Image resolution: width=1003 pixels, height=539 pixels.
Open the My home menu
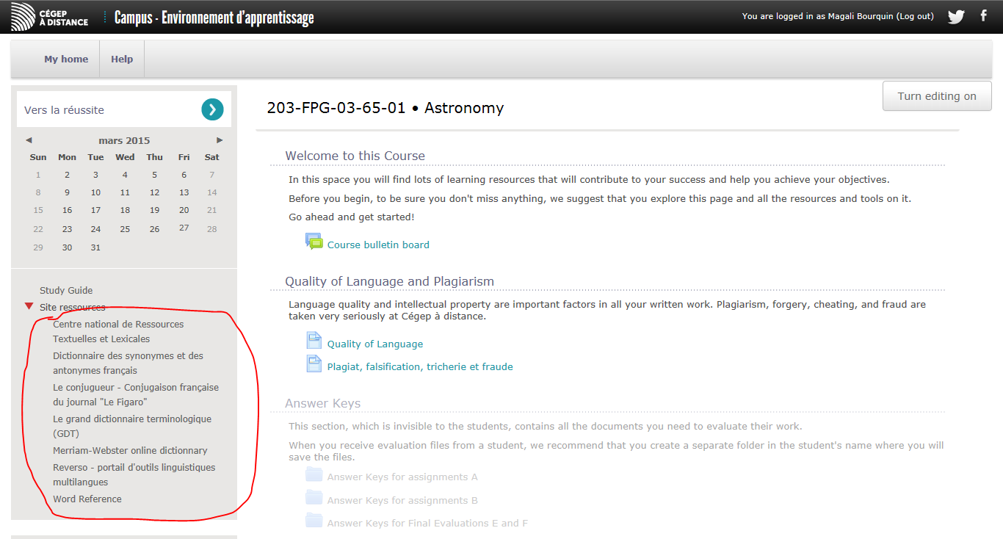[66, 59]
